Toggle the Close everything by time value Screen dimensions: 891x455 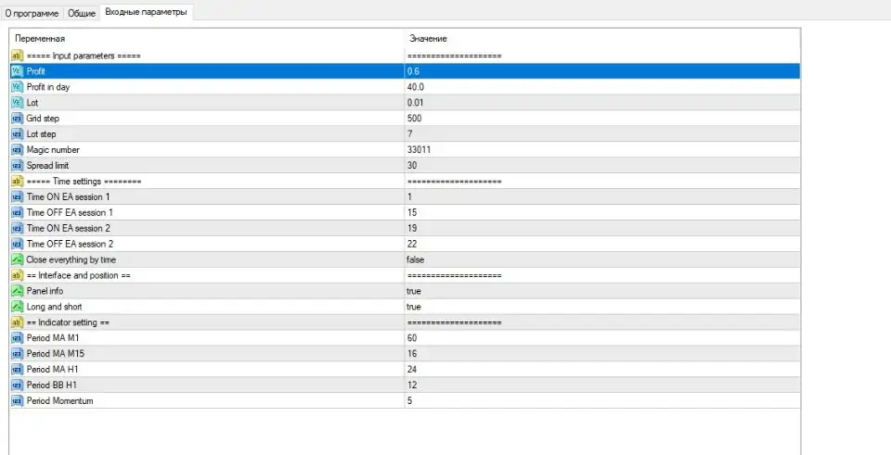coord(416,259)
